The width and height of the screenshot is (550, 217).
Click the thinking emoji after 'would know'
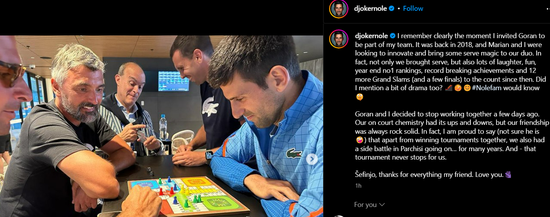pyautogui.click(x=359, y=97)
